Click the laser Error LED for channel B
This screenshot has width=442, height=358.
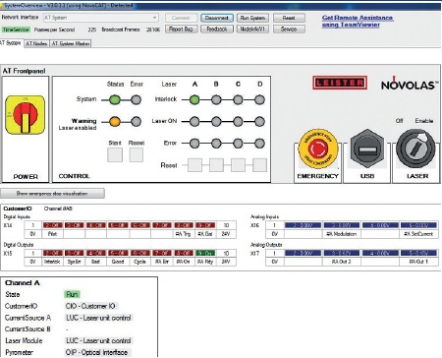[216, 144]
